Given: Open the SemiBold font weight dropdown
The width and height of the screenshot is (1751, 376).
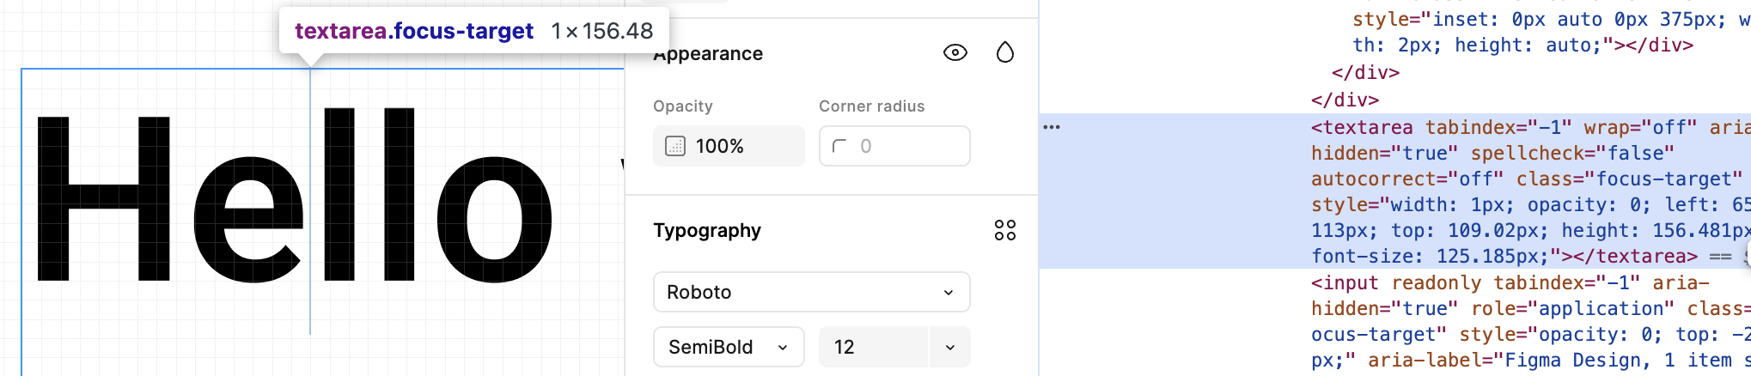Looking at the screenshot, I should tap(728, 347).
